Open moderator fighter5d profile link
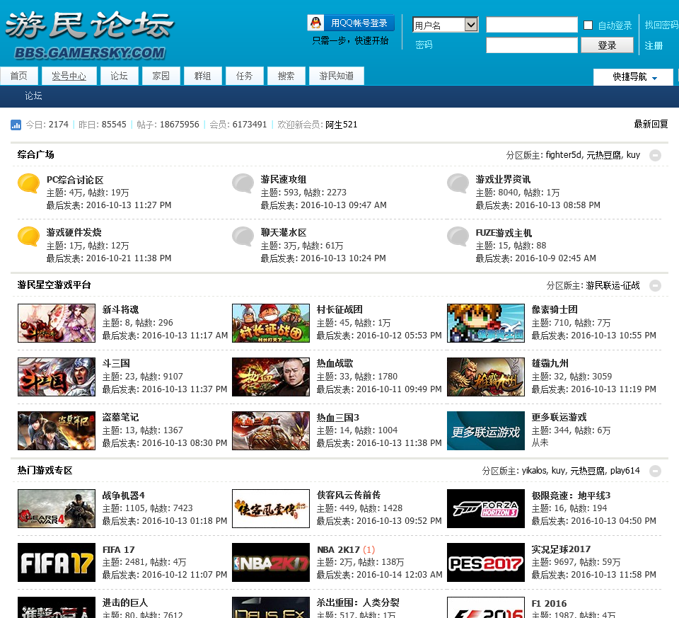 pyautogui.click(x=564, y=155)
